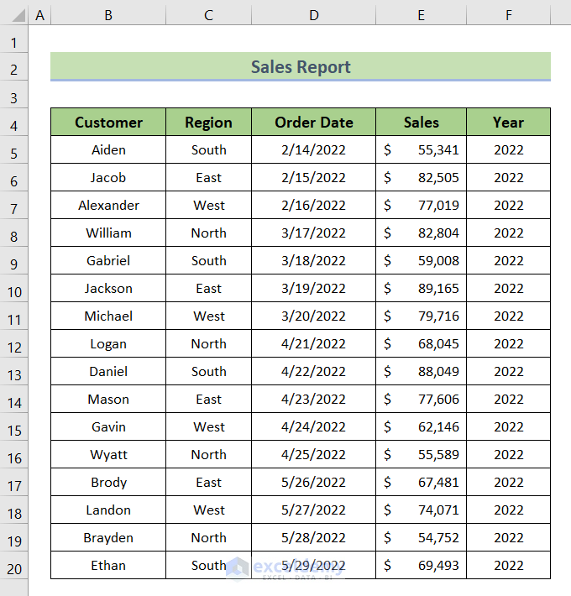The width and height of the screenshot is (571, 596).
Task: Click Michael's West region cell
Action: (x=208, y=316)
